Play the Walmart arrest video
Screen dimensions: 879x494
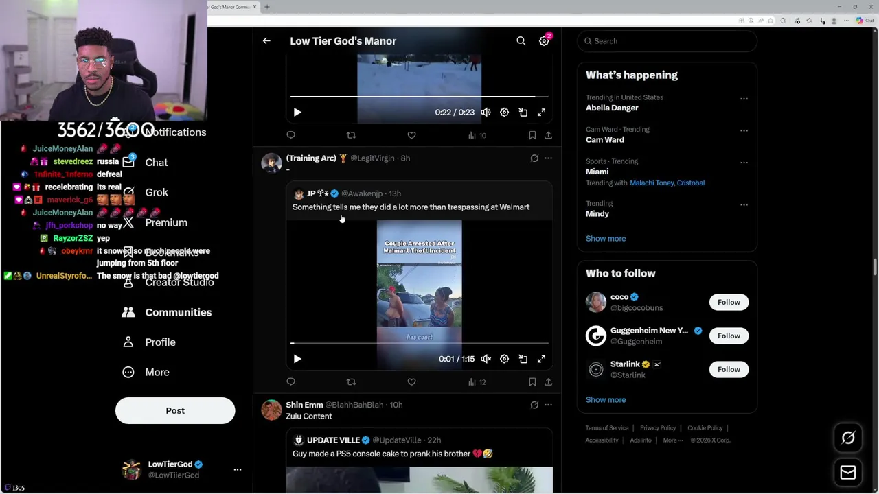[297, 359]
